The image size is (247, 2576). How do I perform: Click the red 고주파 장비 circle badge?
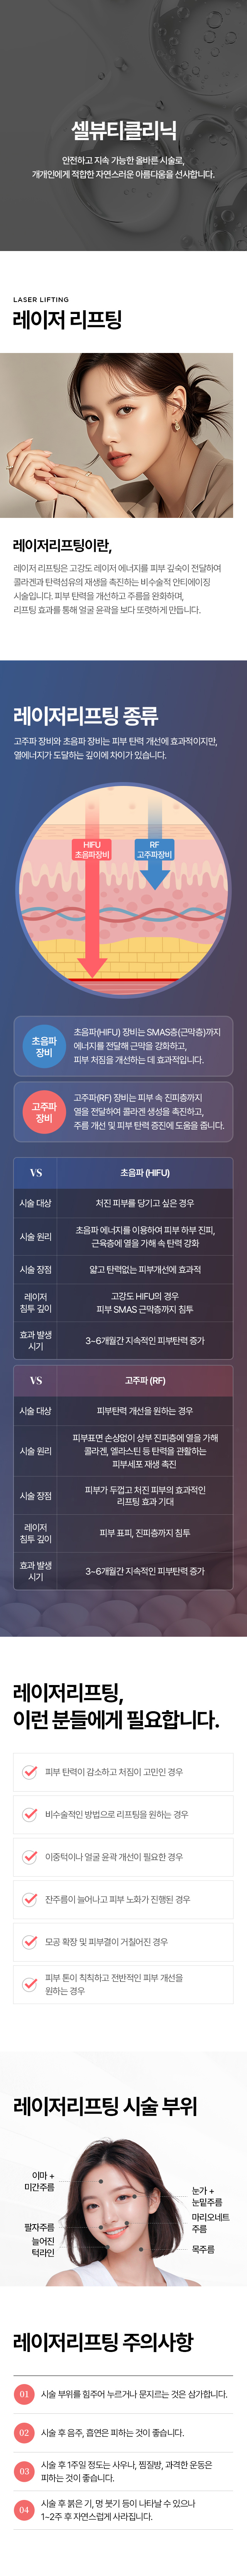tap(44, 1112)
